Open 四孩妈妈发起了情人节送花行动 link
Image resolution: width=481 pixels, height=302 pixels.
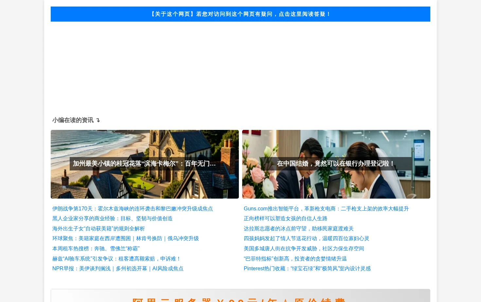pos(307,239)
